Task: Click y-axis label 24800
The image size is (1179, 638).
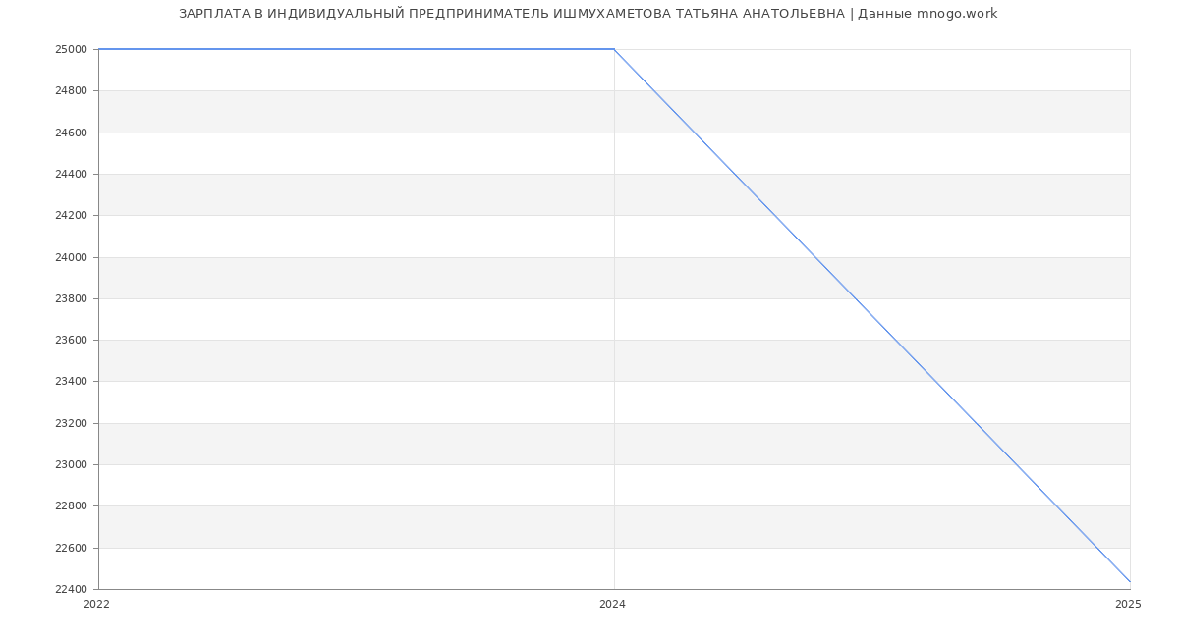Action: [x=72, y=91]
